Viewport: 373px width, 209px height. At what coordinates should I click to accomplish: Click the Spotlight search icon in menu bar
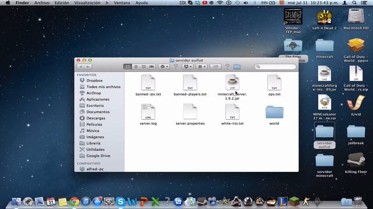(354, 3)
